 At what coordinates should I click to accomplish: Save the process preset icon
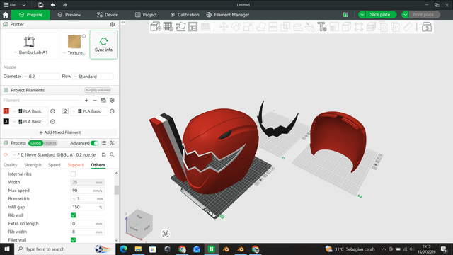[x=104, y=154]
